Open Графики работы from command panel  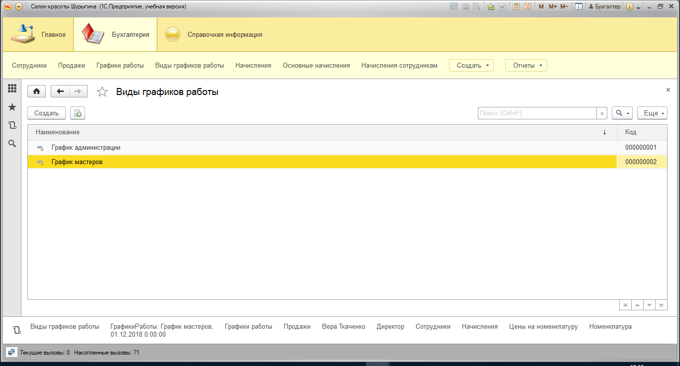pyautogui.click(x=120, y=65)
